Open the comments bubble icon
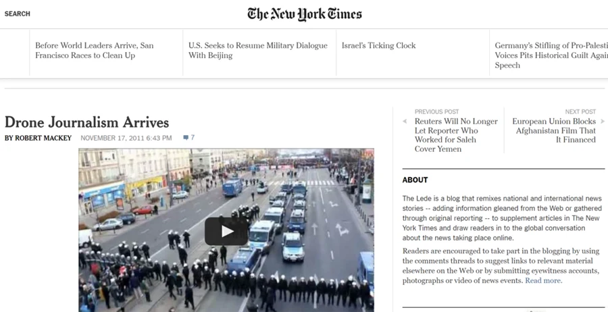Image resolution: width=608 pixels, height=312 pixels. tap(186, 138)
